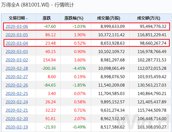
Task: Select change value 40.15
Action: (x=50, y=52)
